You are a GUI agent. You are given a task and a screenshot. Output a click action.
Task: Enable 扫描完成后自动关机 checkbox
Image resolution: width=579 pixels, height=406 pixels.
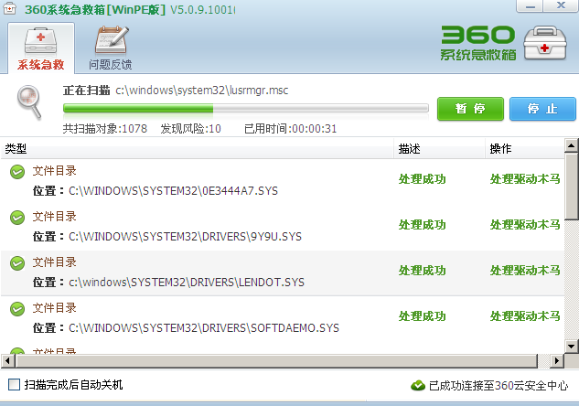pyautogui.click(x=14, y=385)
